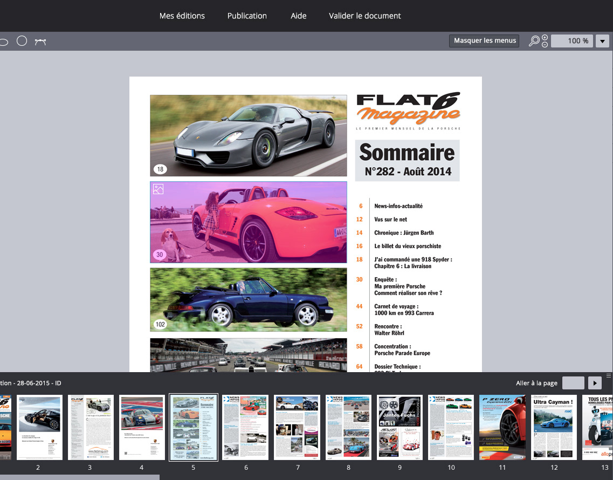Click the page number 30 badge
613x480 pixels.
click(160, 255)
